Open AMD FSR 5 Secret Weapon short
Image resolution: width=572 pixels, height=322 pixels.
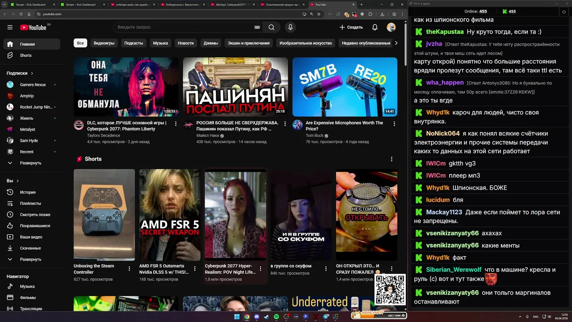pos(170,215)
